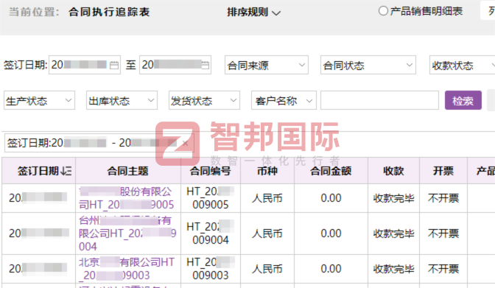Image resolution: width=495 pixels, height=288 pixels.
Task: Click the 合同执行追踪表 breadcrumb title
Action: click(109, 12)
